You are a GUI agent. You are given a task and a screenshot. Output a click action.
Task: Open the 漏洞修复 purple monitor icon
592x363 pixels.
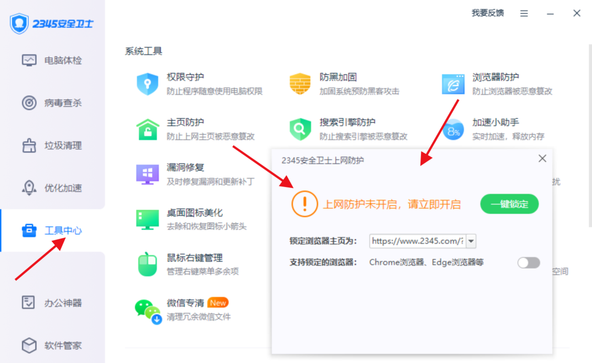(x=147, y=174)
